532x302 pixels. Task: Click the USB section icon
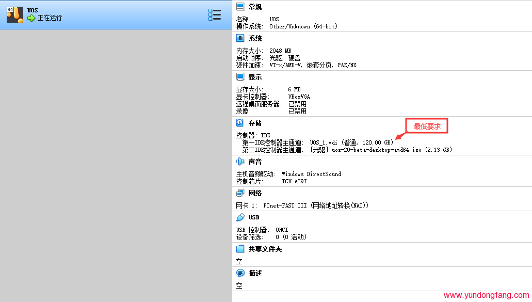tap(240, 217)
